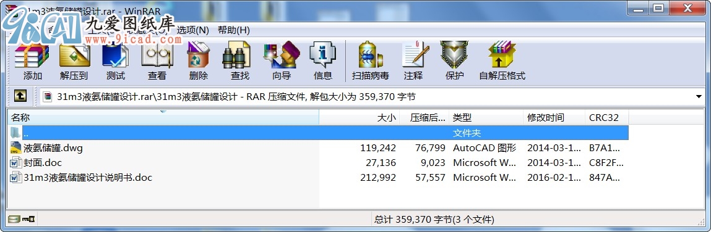This screenshot has height=232, width=711.
Task: Click status text '总计 359,370 字节(3 个文件)'
Action: coord(434,220)
